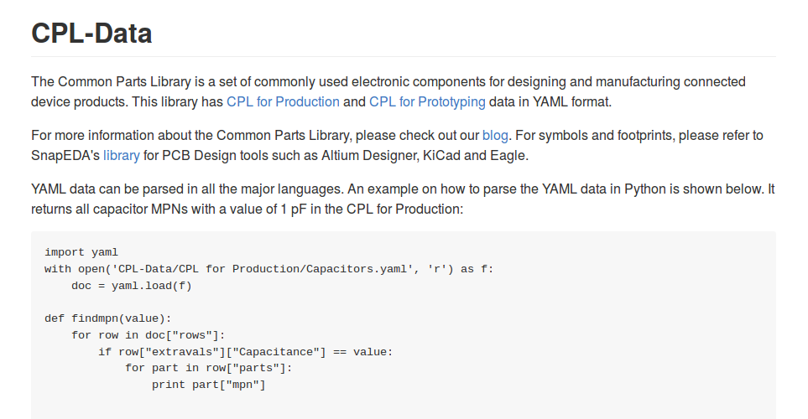
Task: Click the 'print part["mpn"]' line
Action: tap(208, 385)
